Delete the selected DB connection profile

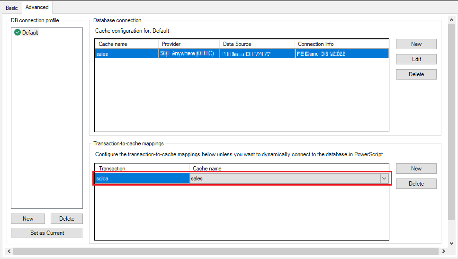pyautogui.click(x=66, y=219)
